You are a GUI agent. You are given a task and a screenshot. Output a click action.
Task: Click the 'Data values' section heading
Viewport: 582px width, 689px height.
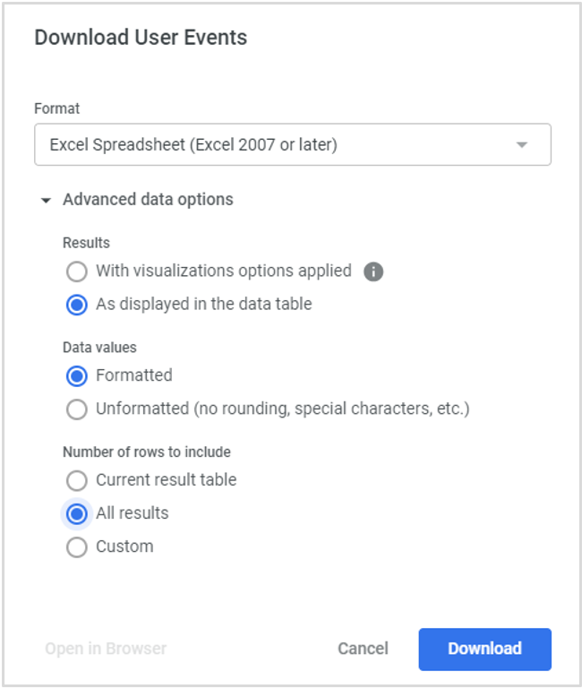99,347
